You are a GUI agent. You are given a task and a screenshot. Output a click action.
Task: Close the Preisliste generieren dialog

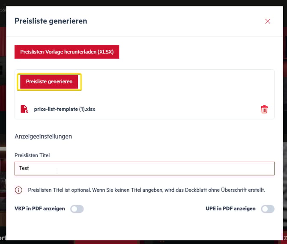tap(268, 21)
